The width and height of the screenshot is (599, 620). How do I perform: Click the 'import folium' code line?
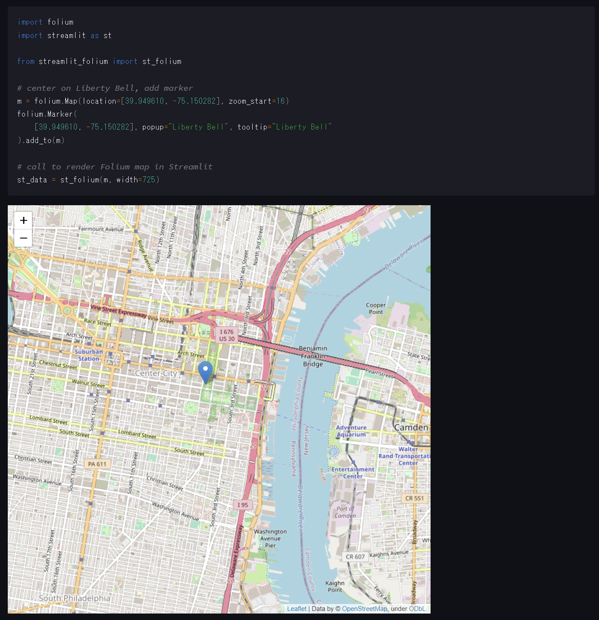(x=45, y=22)
